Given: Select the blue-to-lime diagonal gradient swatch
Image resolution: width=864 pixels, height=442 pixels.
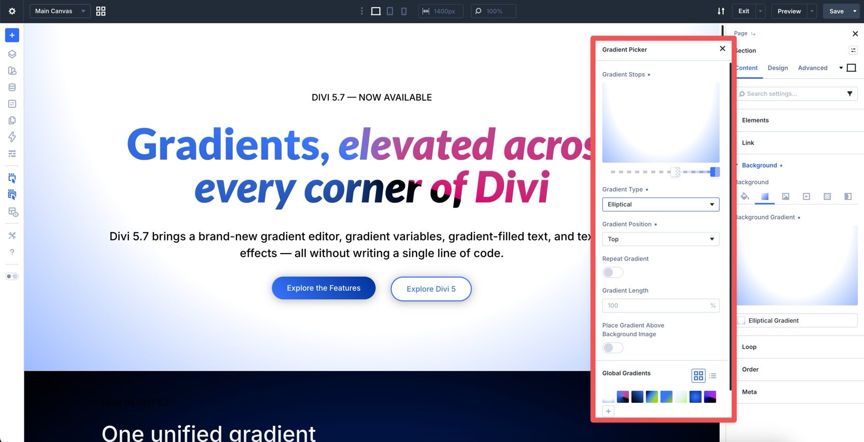Looking at the screenshot, I should point(652,397).
